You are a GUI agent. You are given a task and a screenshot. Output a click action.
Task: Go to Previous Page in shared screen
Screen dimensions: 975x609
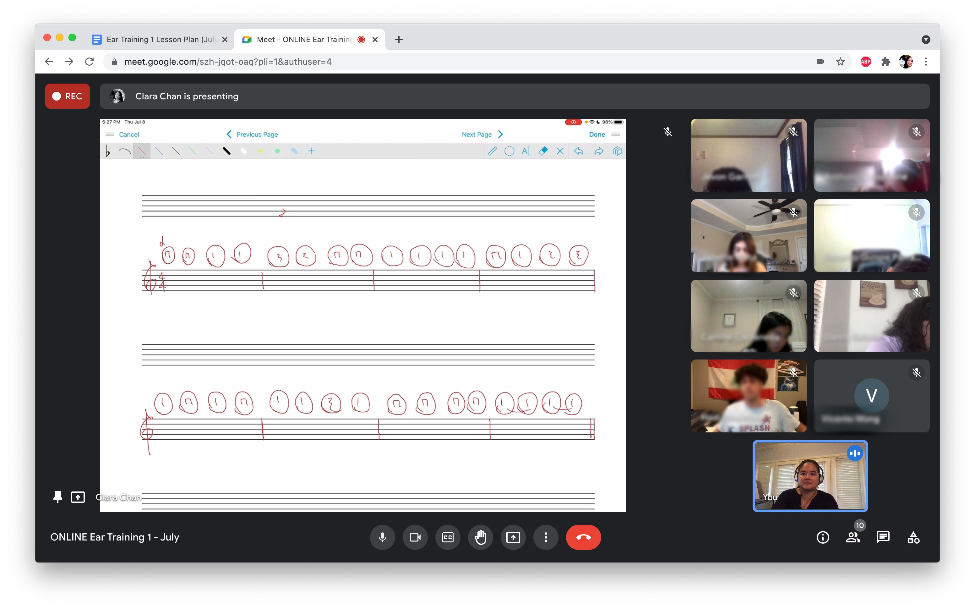[252, 134]
